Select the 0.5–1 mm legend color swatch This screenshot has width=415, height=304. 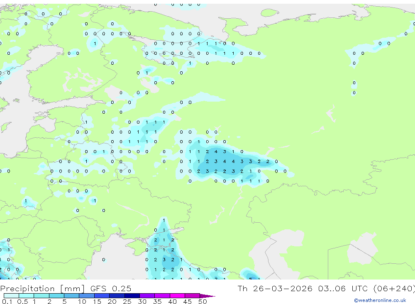27,296
